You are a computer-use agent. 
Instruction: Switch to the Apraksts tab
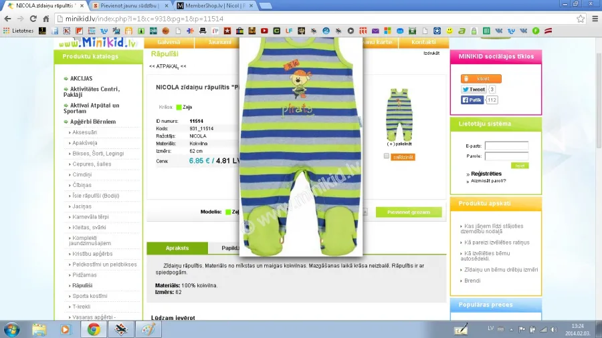(x=177, y=248)
